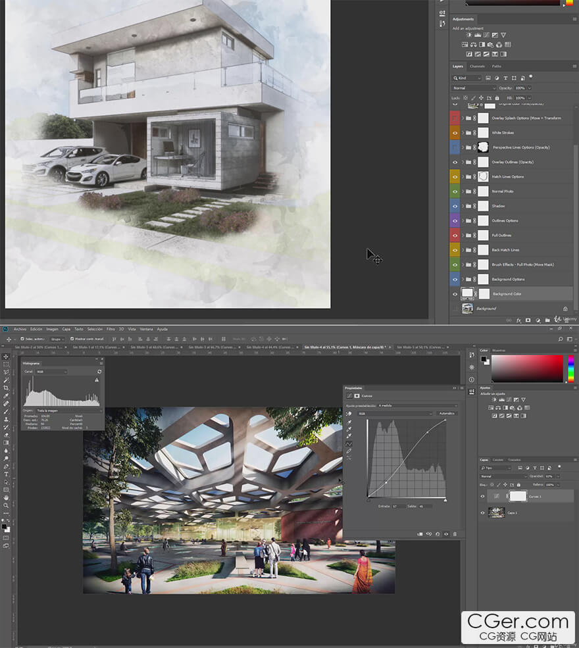Image resolution: width=579 pixels, height=648 pixels.
Task: Refresh the Histograma panel
Action: pyautogui.click(x=99, y=372)
